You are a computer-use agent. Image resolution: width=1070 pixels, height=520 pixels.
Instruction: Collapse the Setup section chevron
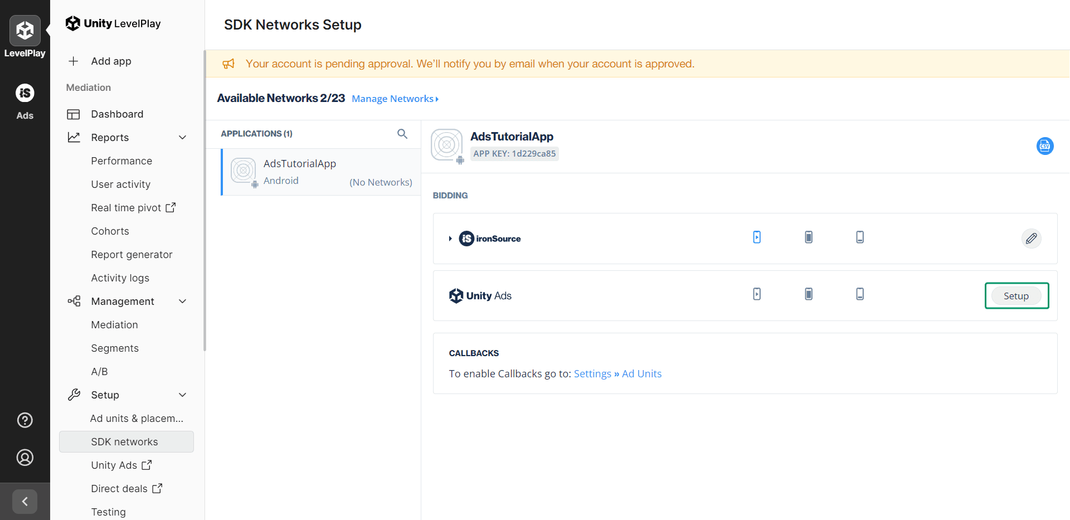click(182, 395)
